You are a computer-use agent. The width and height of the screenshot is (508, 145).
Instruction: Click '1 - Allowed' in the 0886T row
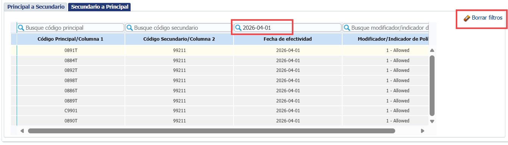[397, 91]
